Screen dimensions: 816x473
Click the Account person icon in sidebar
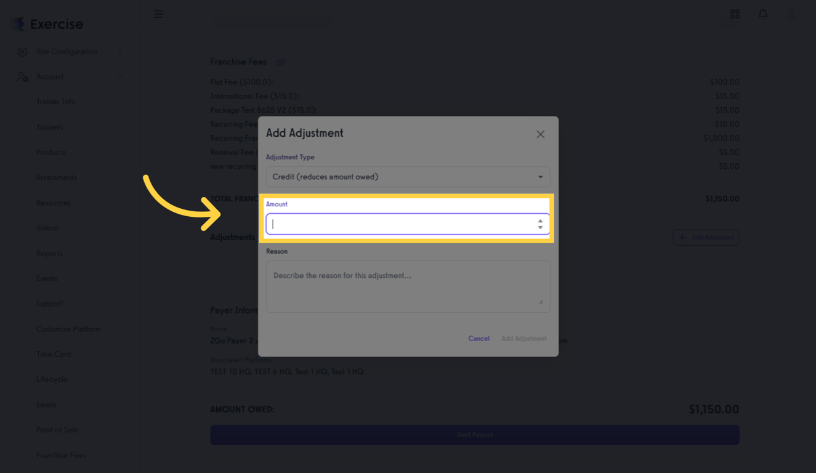point(23,76)
